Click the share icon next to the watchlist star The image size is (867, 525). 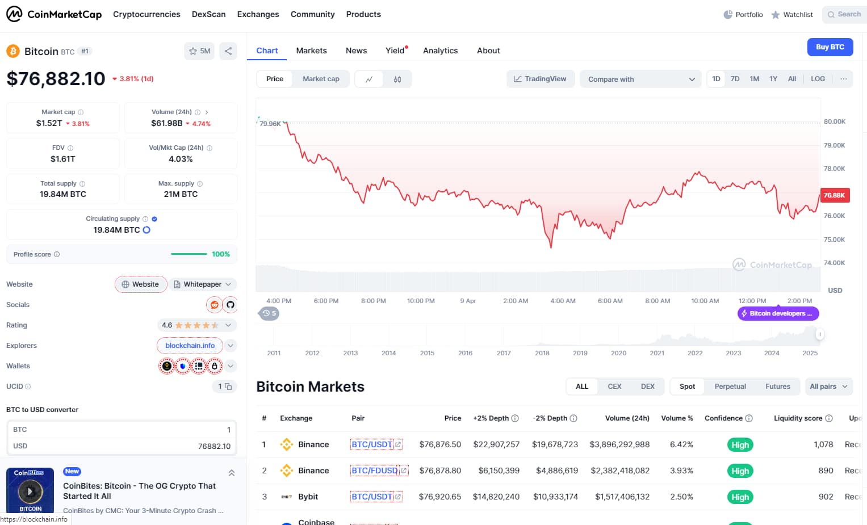pyautogui.click(x=228, y=51)
